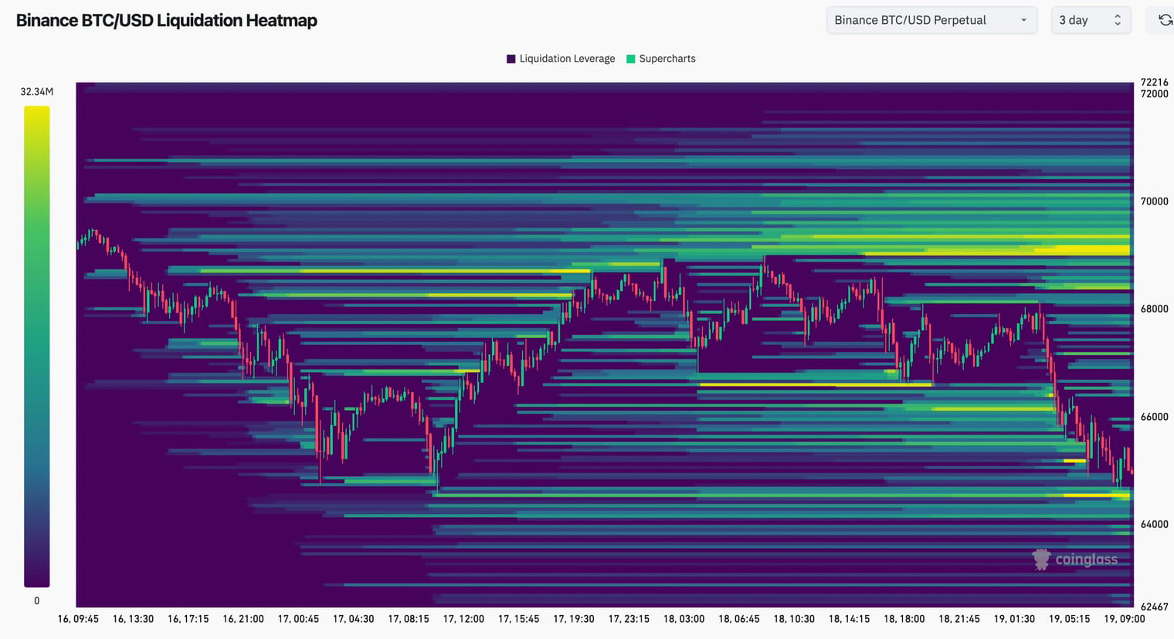
Task: Click the circular arrows reload icon top right
Action: 1163,19
